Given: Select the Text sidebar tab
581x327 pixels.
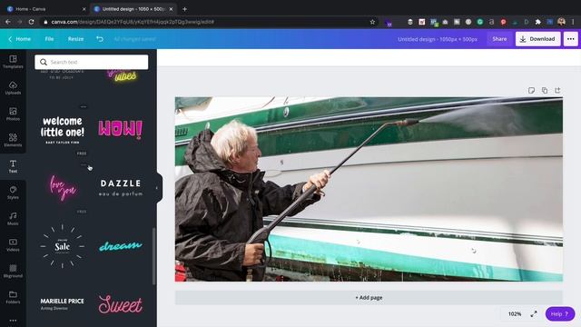Looking at the screenshot, I should [13, 166].
